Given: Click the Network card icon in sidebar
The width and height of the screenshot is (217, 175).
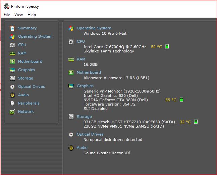Looking at the screenshot, I should point(12,112).
